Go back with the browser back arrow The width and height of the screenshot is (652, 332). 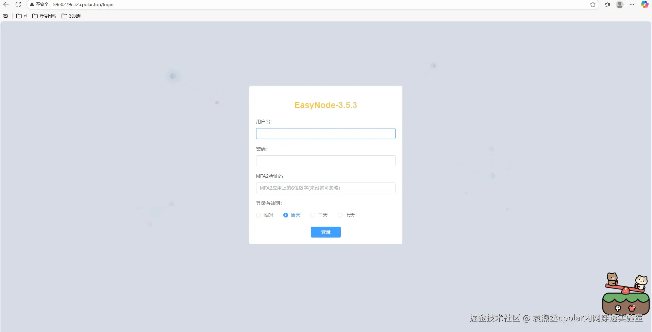[x=6, y=4]
